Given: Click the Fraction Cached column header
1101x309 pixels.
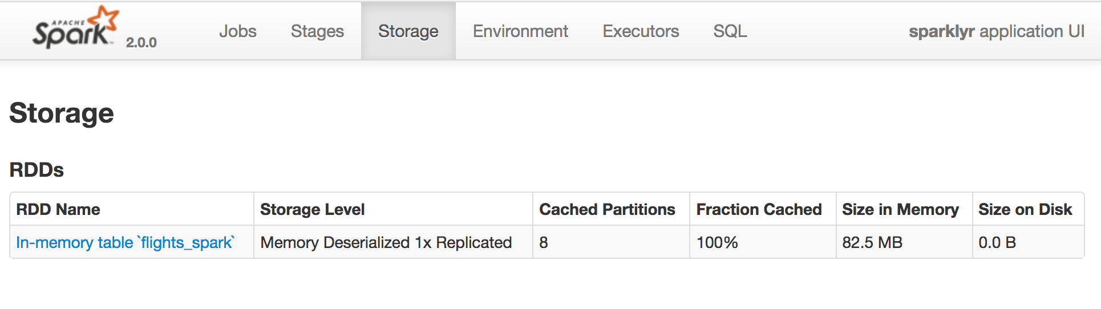Looking at the screenshot, I should point(759,210).
